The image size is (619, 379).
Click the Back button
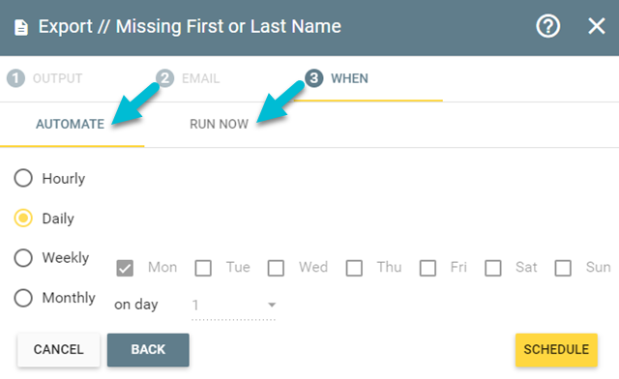[148, 350]
